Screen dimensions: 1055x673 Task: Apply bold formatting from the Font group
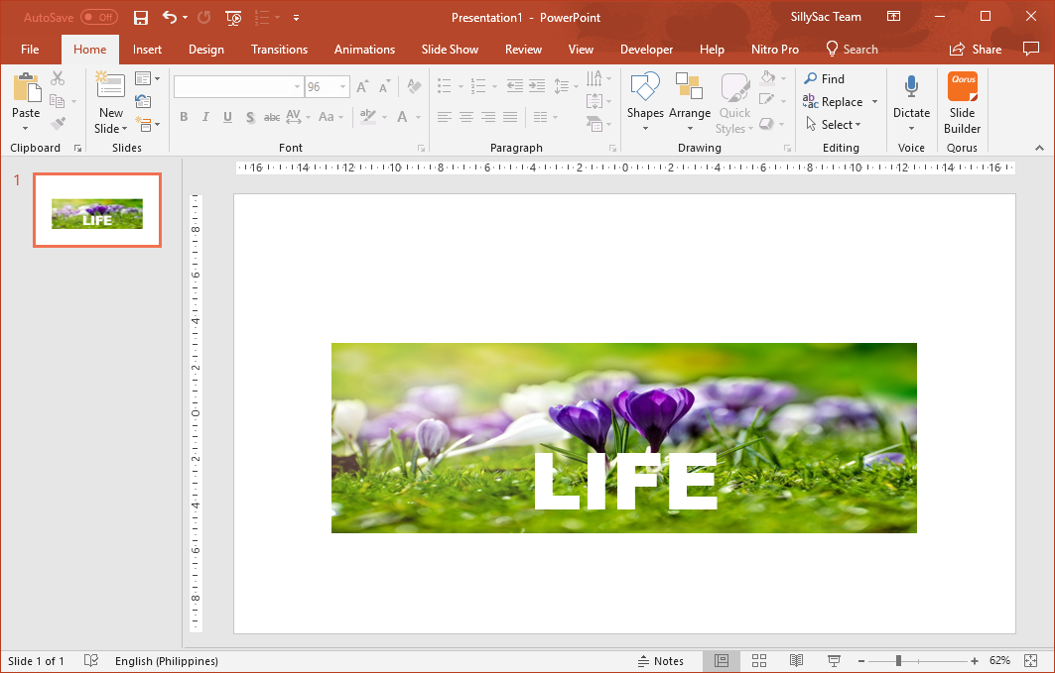[184, 117]
